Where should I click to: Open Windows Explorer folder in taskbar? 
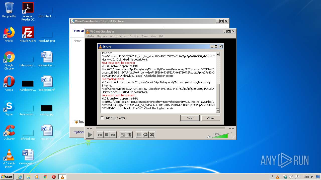[x=28, y=177]
